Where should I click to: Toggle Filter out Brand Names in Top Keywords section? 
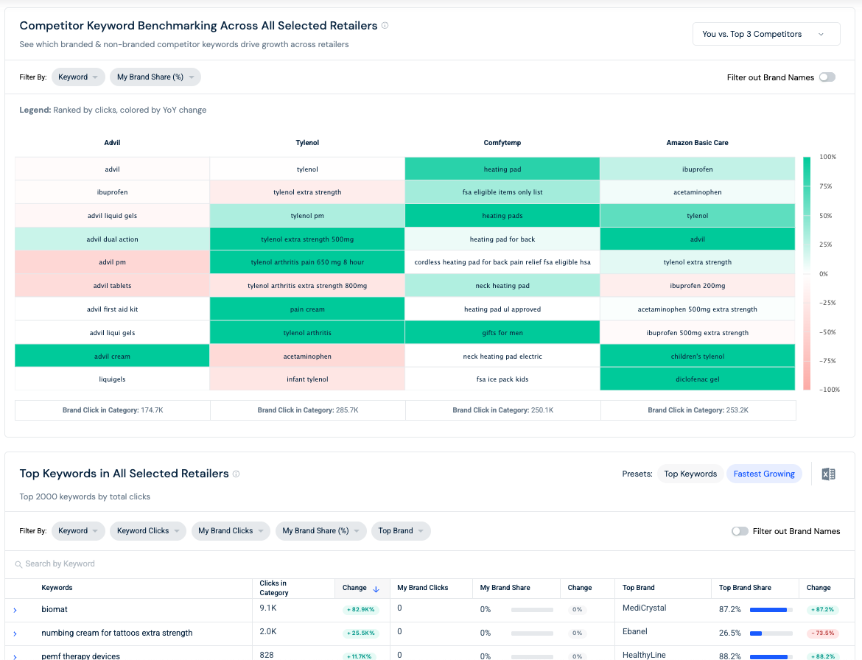click(x=740, y=531)
